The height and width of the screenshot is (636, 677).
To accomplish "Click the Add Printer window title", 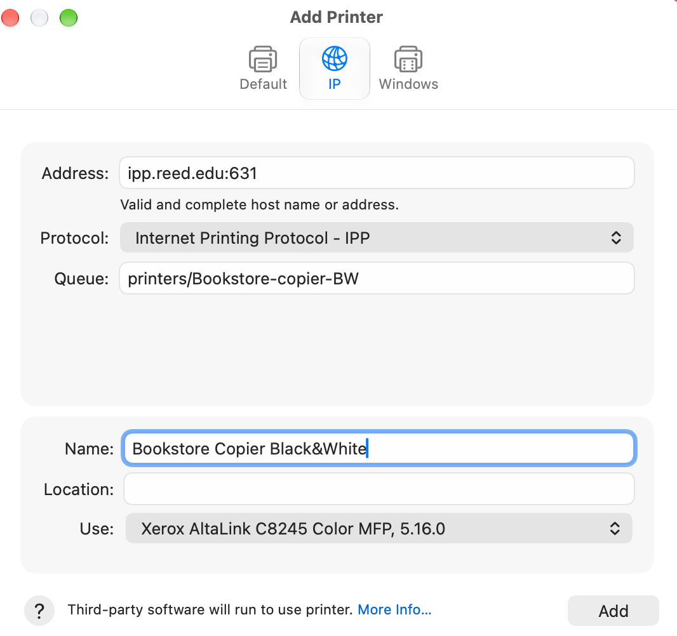I will pos(337,17).
